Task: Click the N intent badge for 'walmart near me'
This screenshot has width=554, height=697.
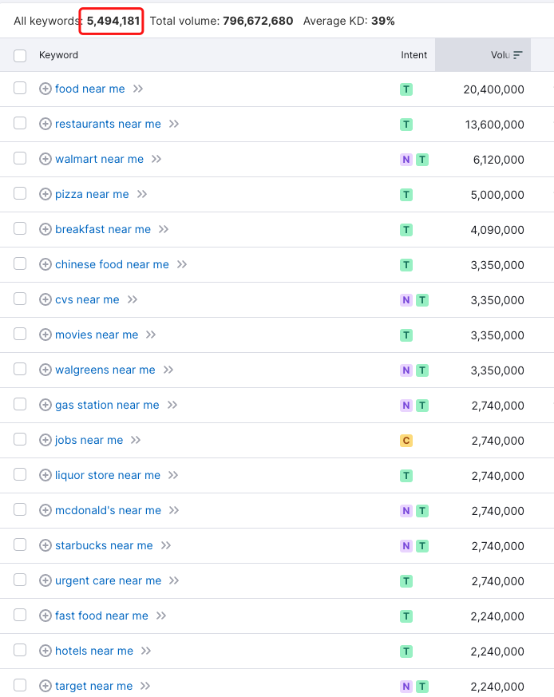Action: click(x=406, y=160)
